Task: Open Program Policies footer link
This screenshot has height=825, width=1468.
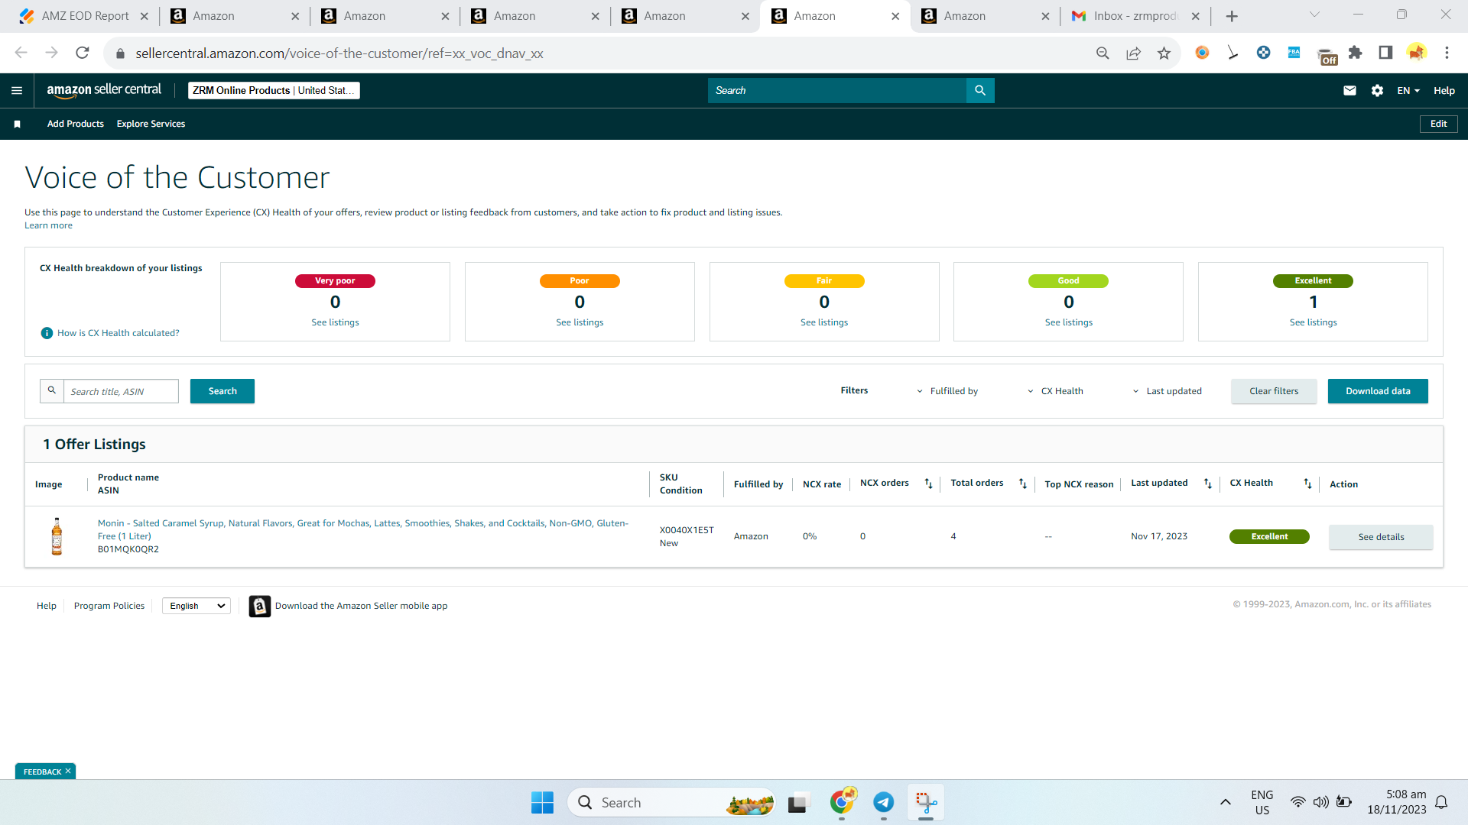Action: point(109,606)
